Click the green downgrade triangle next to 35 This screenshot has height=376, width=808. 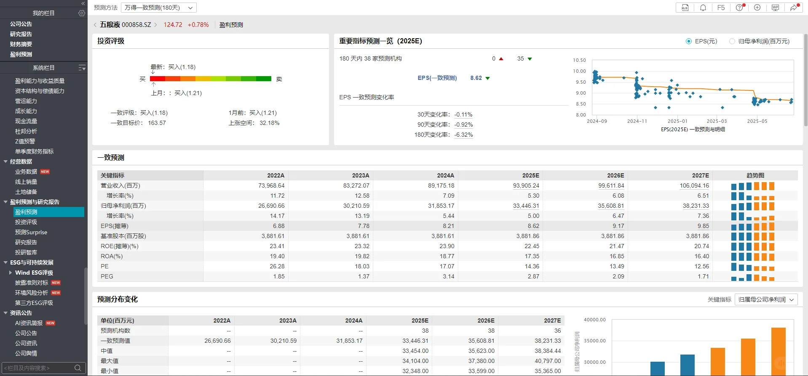click(x=530, y=59)
